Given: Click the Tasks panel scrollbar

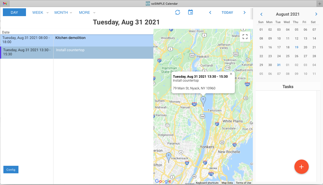Looking at the screenshot, I should coord(318,136).
